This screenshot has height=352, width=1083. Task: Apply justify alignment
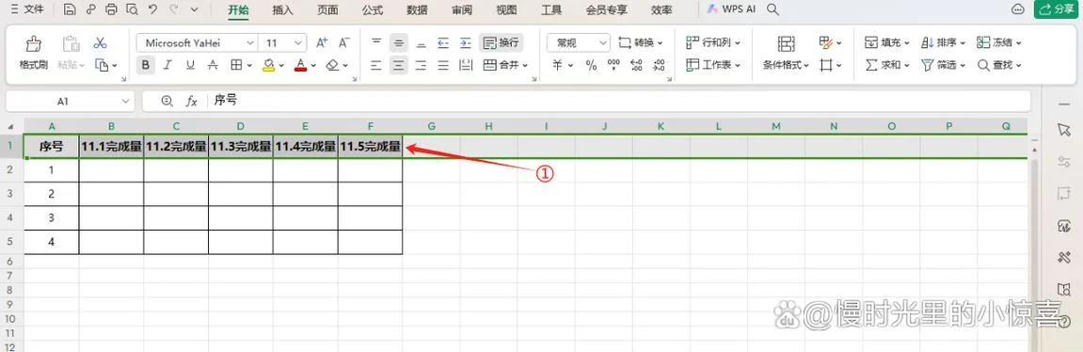coord(443,65)
